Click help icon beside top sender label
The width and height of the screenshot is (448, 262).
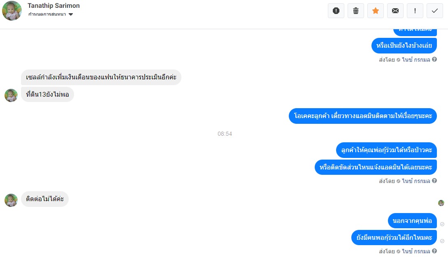pyautogui.click(x=434, y=59)
